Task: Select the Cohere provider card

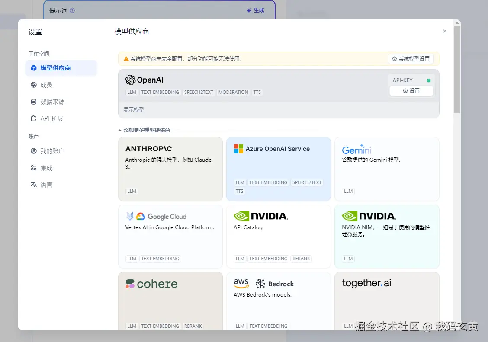Action: (170, 301)
